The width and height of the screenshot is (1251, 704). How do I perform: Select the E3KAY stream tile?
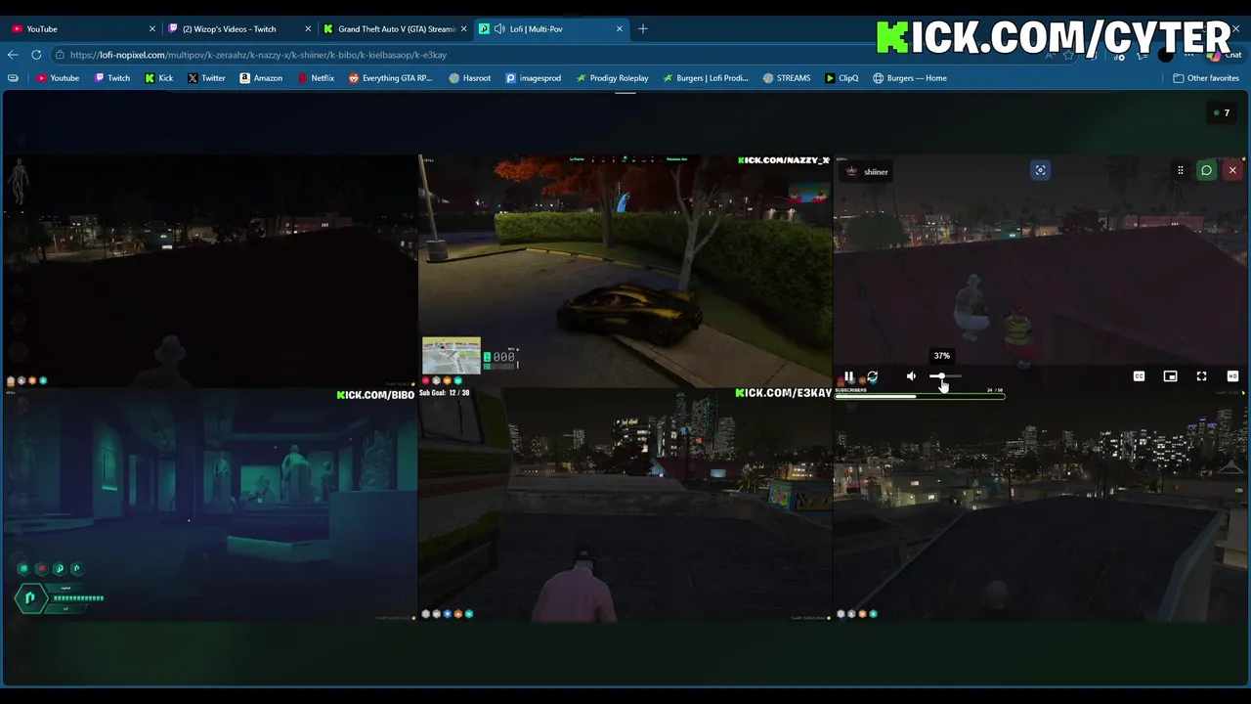pos(625,505)
